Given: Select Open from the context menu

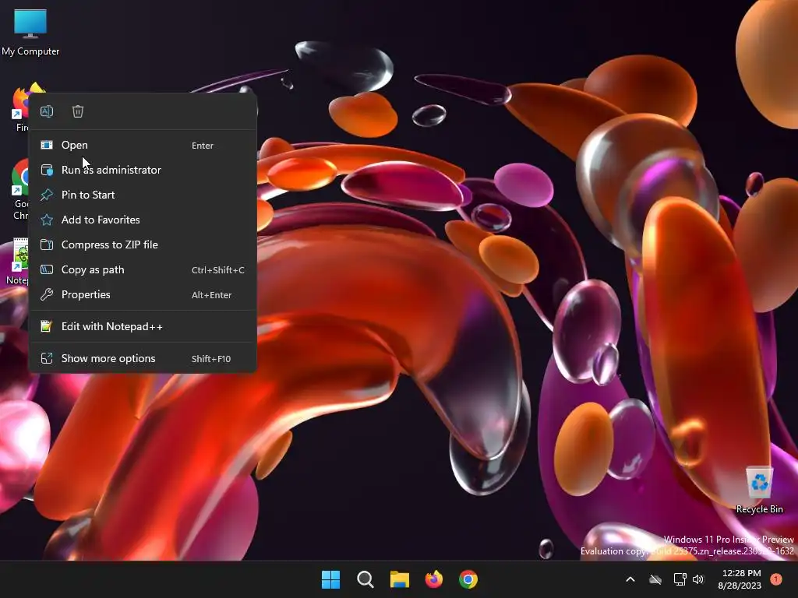Looking at the screenshot, I should 143,145.
